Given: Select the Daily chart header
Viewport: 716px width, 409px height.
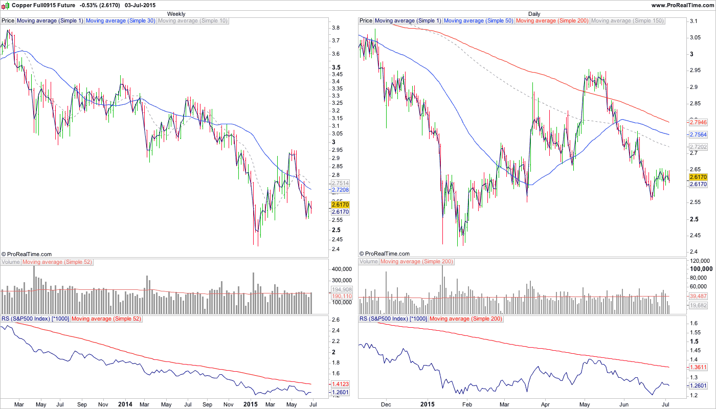Looking at the screenshot, I should pyautogui.click(x=534, y=14).
